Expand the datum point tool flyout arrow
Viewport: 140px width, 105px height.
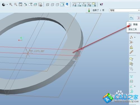[135, 37]
